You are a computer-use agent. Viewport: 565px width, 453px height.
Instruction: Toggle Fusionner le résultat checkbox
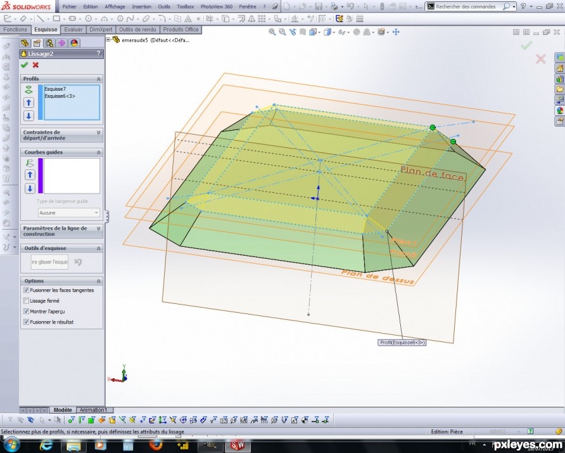click(26, 322)
